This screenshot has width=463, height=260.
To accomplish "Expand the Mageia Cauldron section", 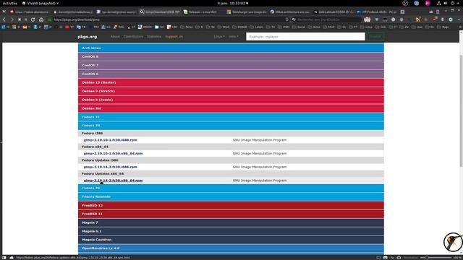I will [231, 240].
